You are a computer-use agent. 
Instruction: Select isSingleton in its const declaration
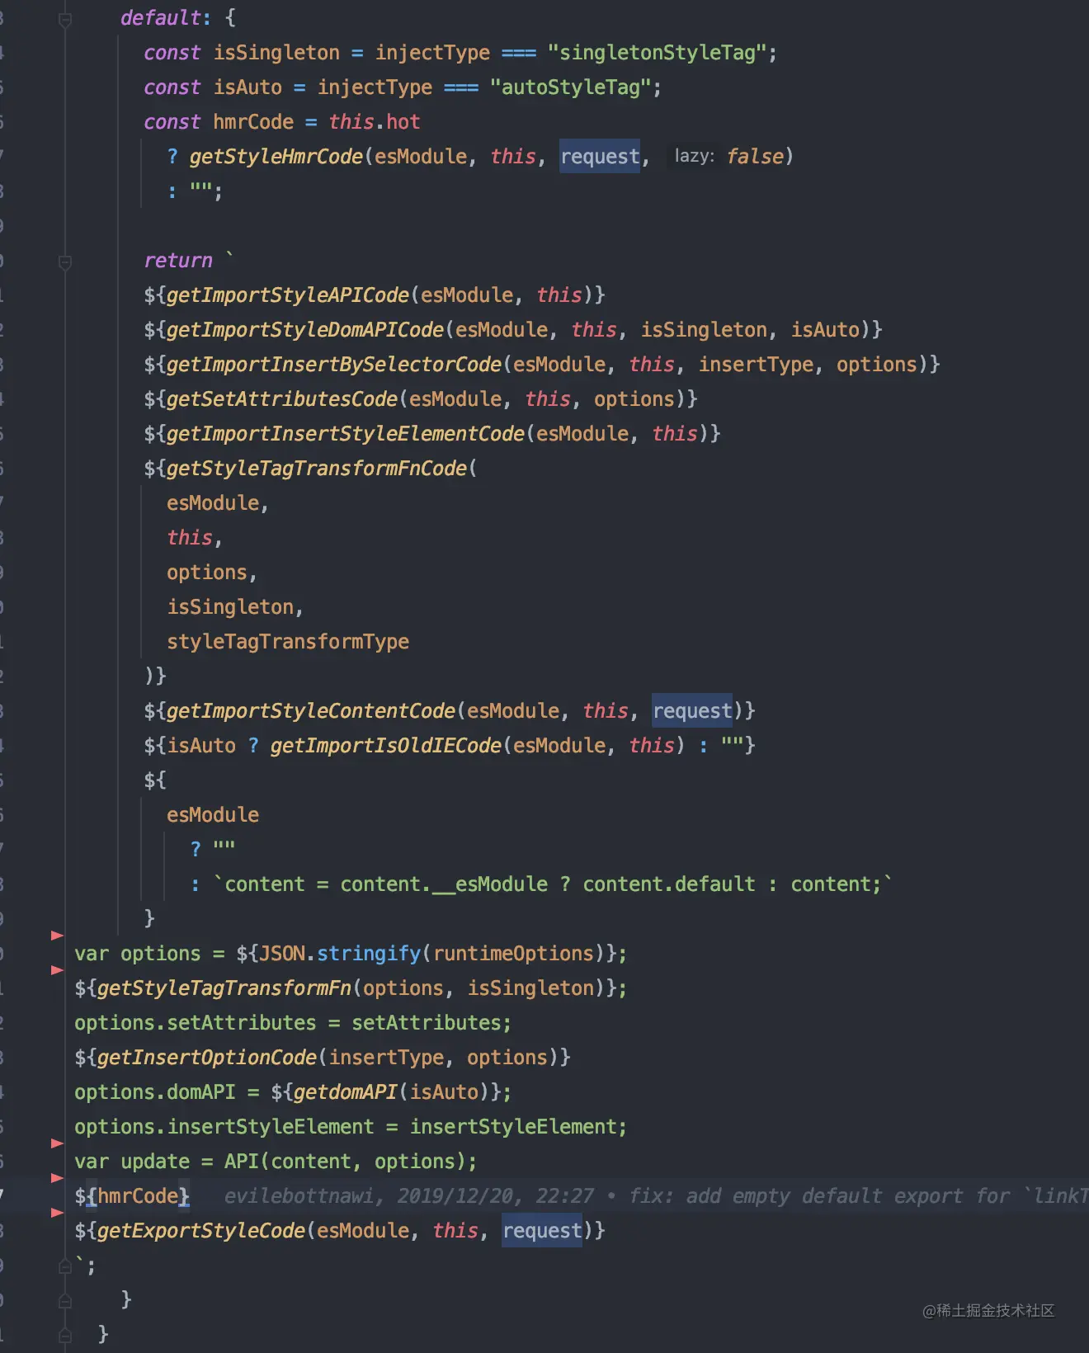276,52
